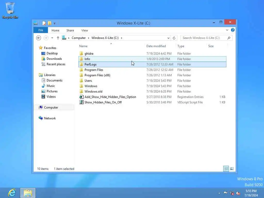
Task: Click the VBScript icon for Show_Hidden_Files_On_Off
Action: [x=81, y=102]
